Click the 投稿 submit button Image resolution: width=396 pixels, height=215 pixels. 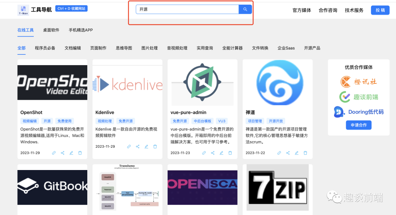[x=380, y=10]
